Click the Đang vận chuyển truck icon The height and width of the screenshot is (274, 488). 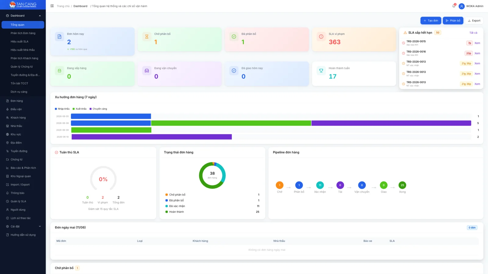(x=147, y=71)
